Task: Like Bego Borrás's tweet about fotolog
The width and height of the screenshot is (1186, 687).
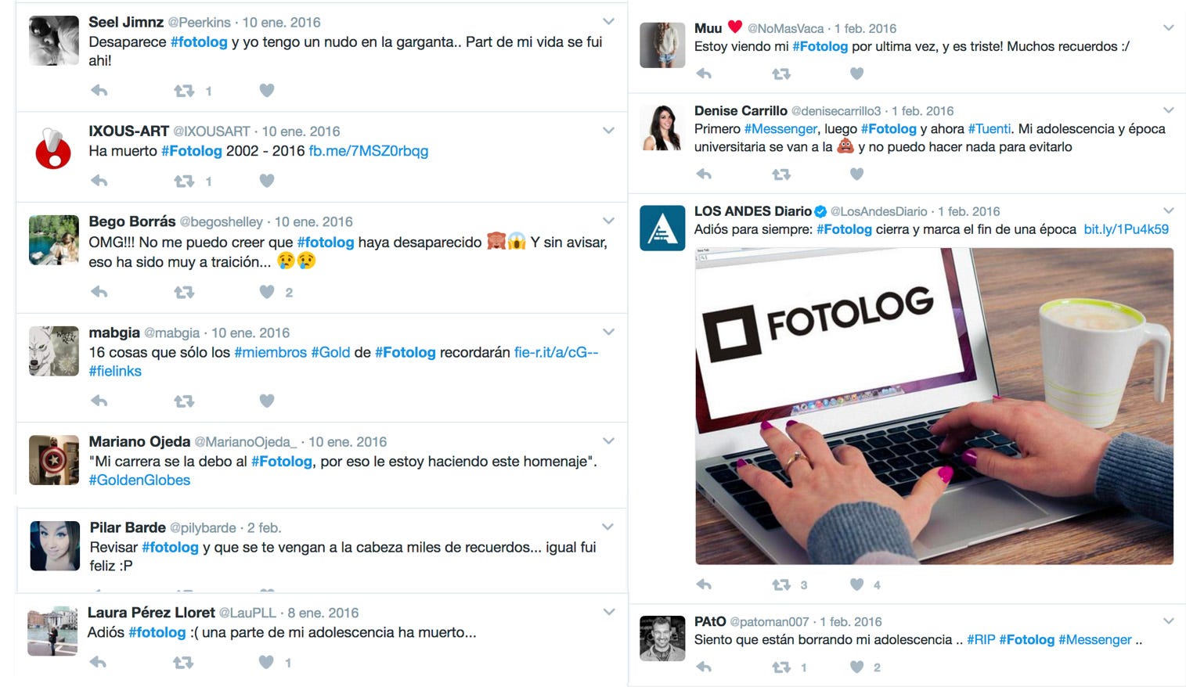Action: 267,292
